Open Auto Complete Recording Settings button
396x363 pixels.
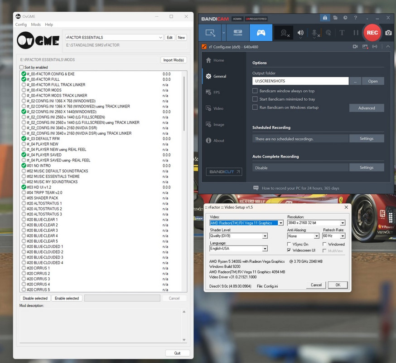coord(367,167)
